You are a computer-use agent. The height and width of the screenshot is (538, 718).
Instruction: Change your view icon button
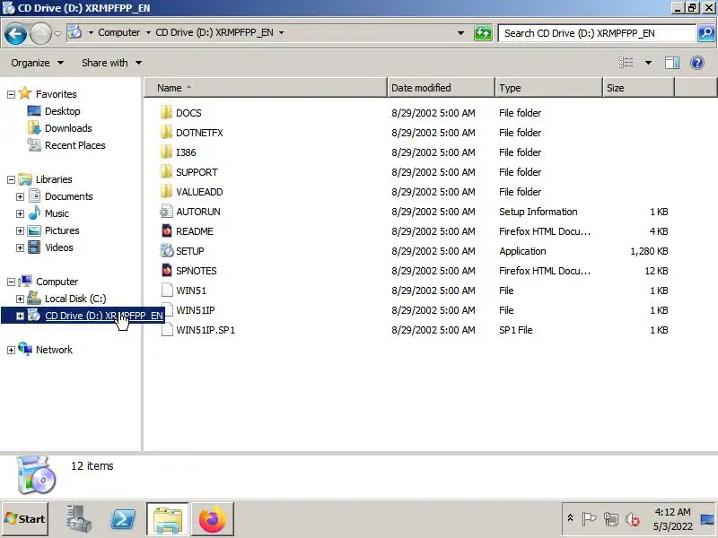point(626,63)
